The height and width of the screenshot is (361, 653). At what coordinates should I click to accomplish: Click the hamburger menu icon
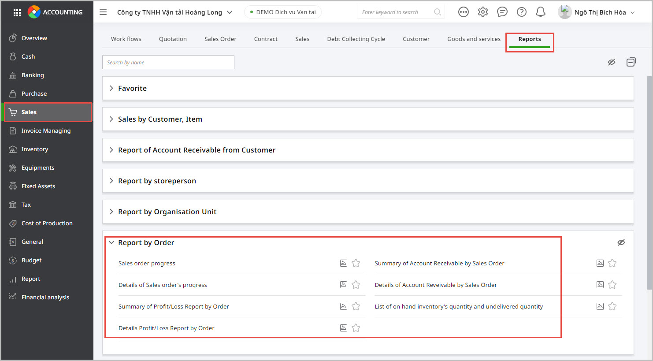coord(103,12)
